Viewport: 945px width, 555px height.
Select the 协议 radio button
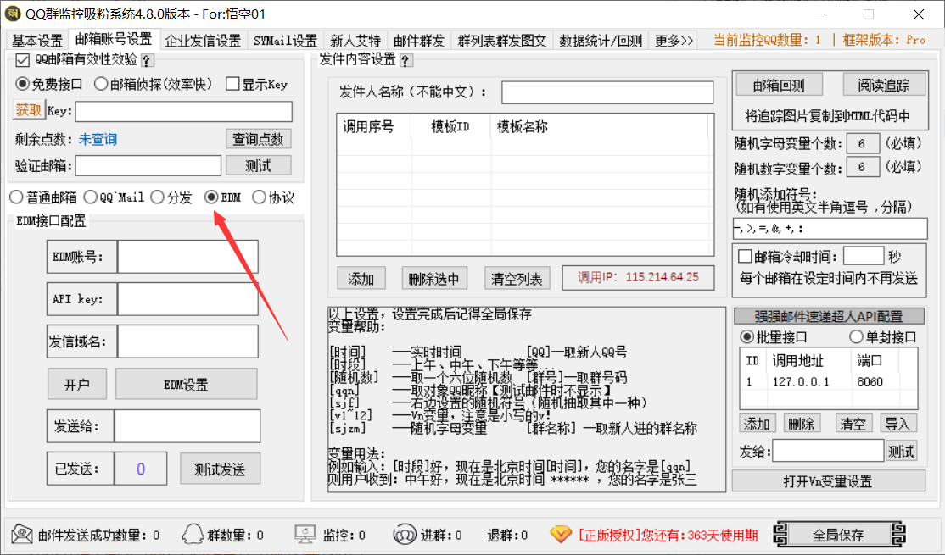[x=259, y=197]
